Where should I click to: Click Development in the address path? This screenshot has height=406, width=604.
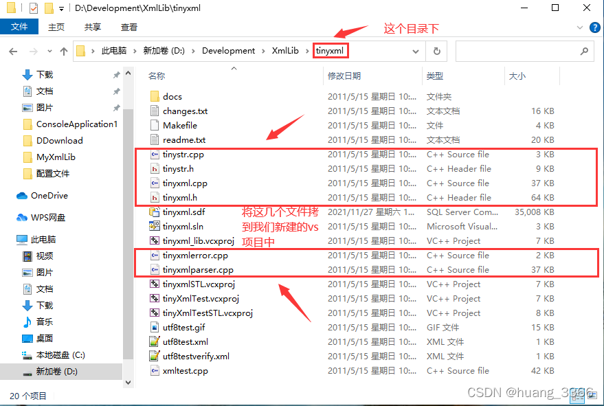click(228, 51)
